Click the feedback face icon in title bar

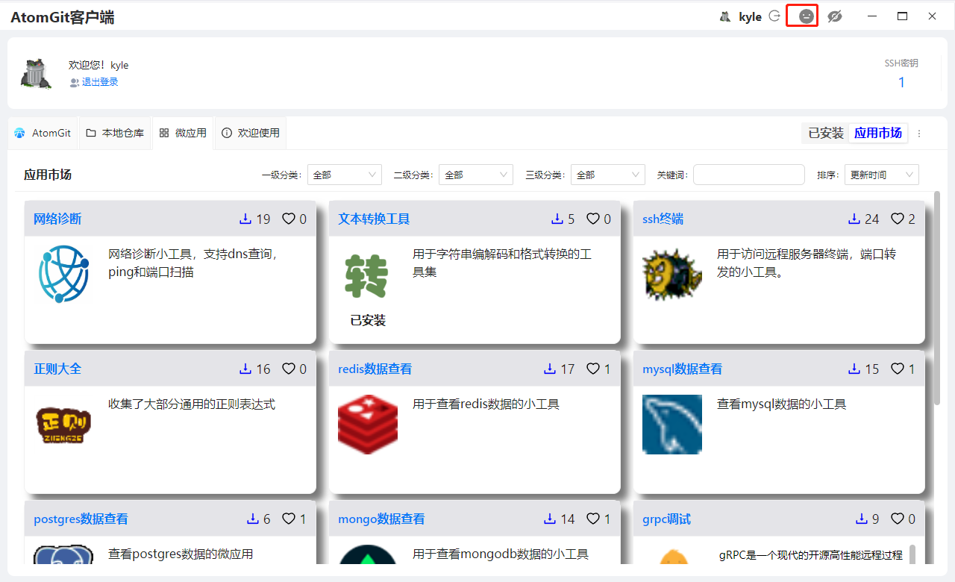click(x=806, y=16)
